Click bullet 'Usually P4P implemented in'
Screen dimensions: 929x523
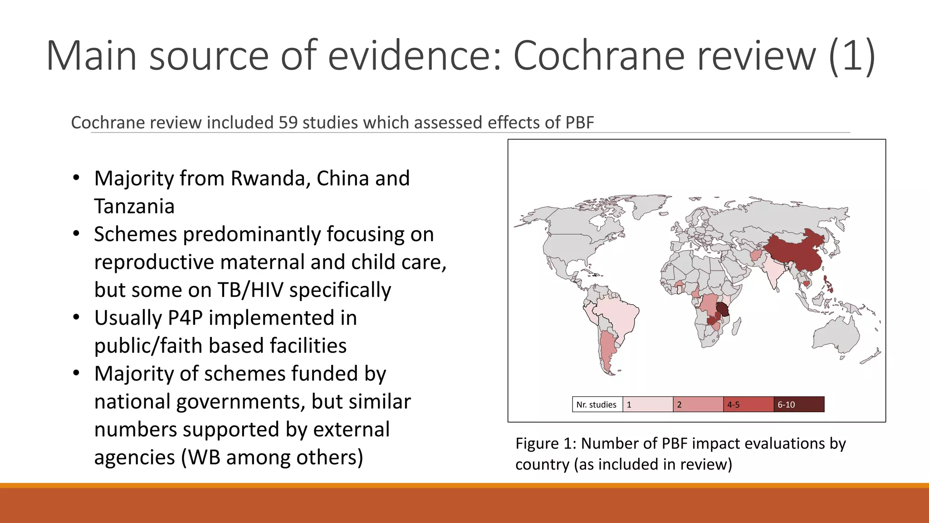coord(225,318)
